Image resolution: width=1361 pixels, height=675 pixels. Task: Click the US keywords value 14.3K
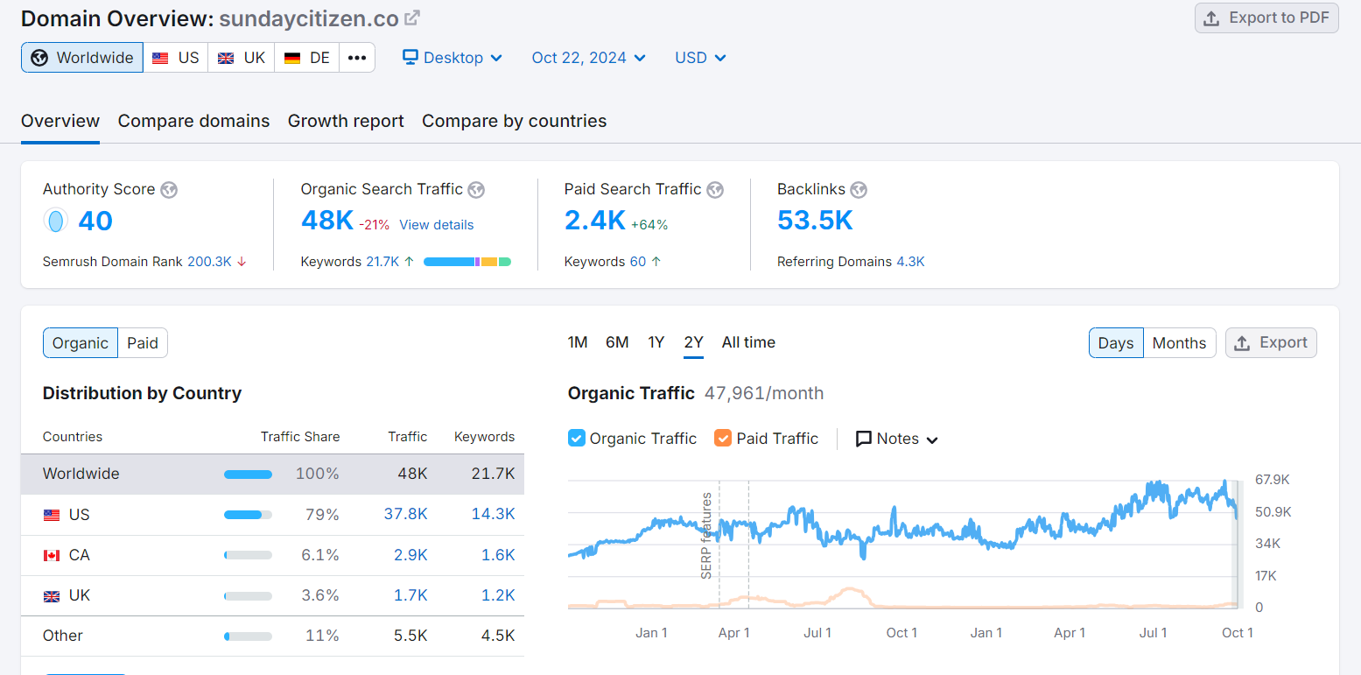click(x=494, y=515)
